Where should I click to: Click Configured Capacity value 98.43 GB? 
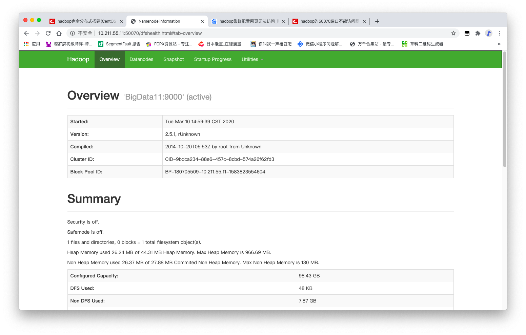(x=309, y=276)
